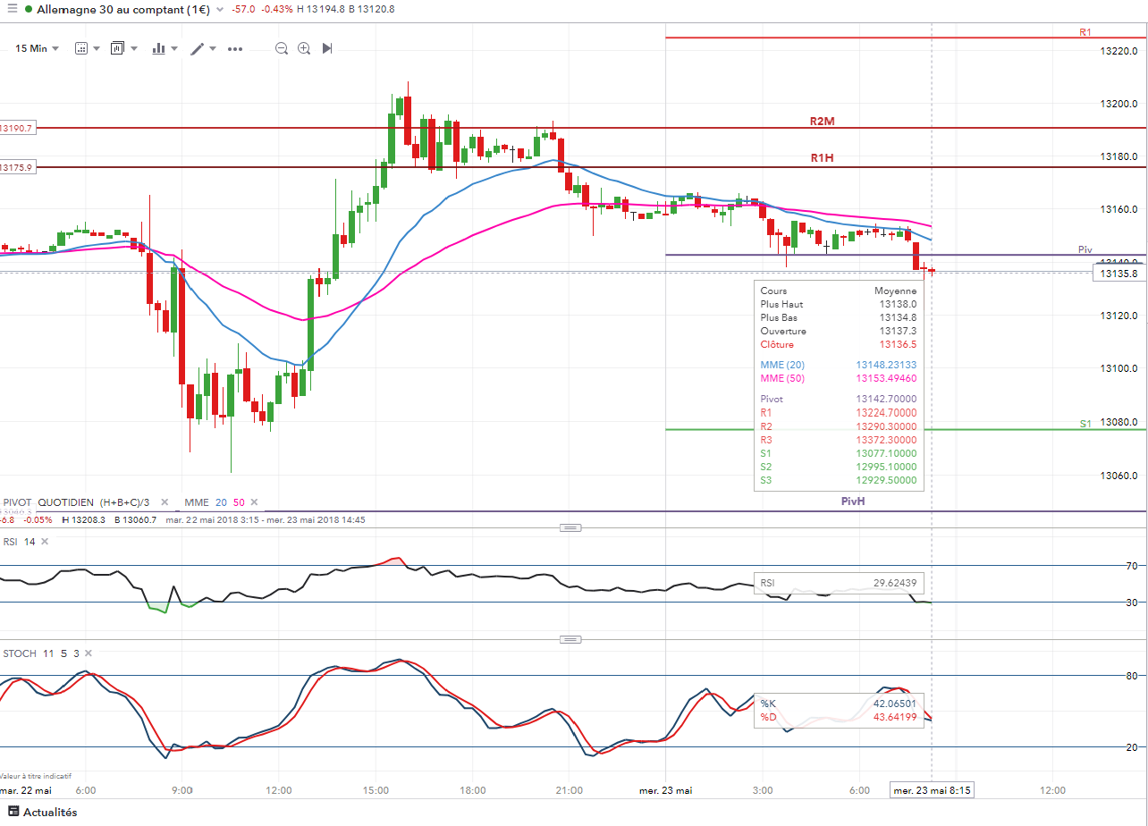Click the S1 support line label
Viewport: 1148px width, 826px height.
click(1085, 424)
